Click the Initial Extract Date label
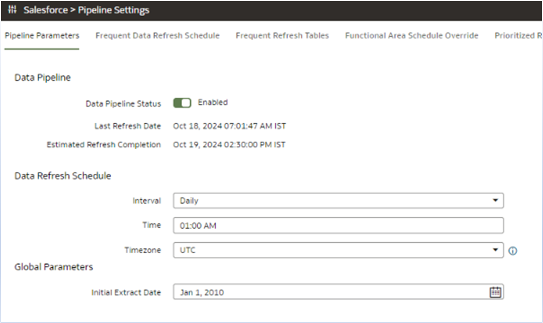 click(126, 292)
